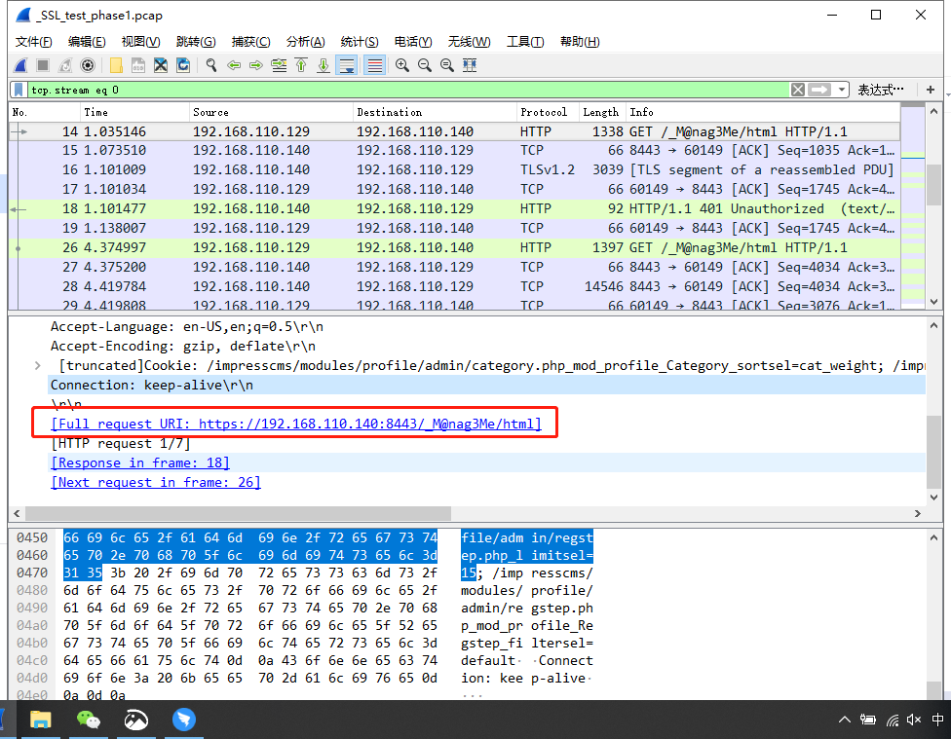Open the display filter history dropdown
The width and height of the screenshot is (951, 739).
click(x=842, y=90)
